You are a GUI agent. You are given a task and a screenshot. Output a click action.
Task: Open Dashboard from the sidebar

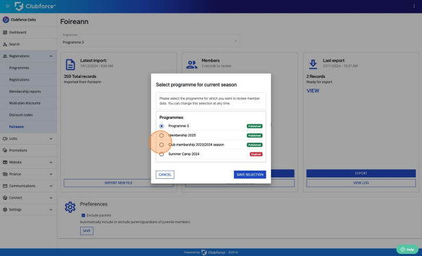coord(28,32)
